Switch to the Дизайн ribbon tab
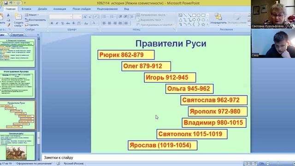Screen dimensions: 295x166 pos(42,9)
